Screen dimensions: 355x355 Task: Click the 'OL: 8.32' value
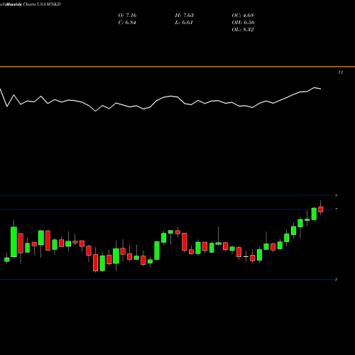243,30
